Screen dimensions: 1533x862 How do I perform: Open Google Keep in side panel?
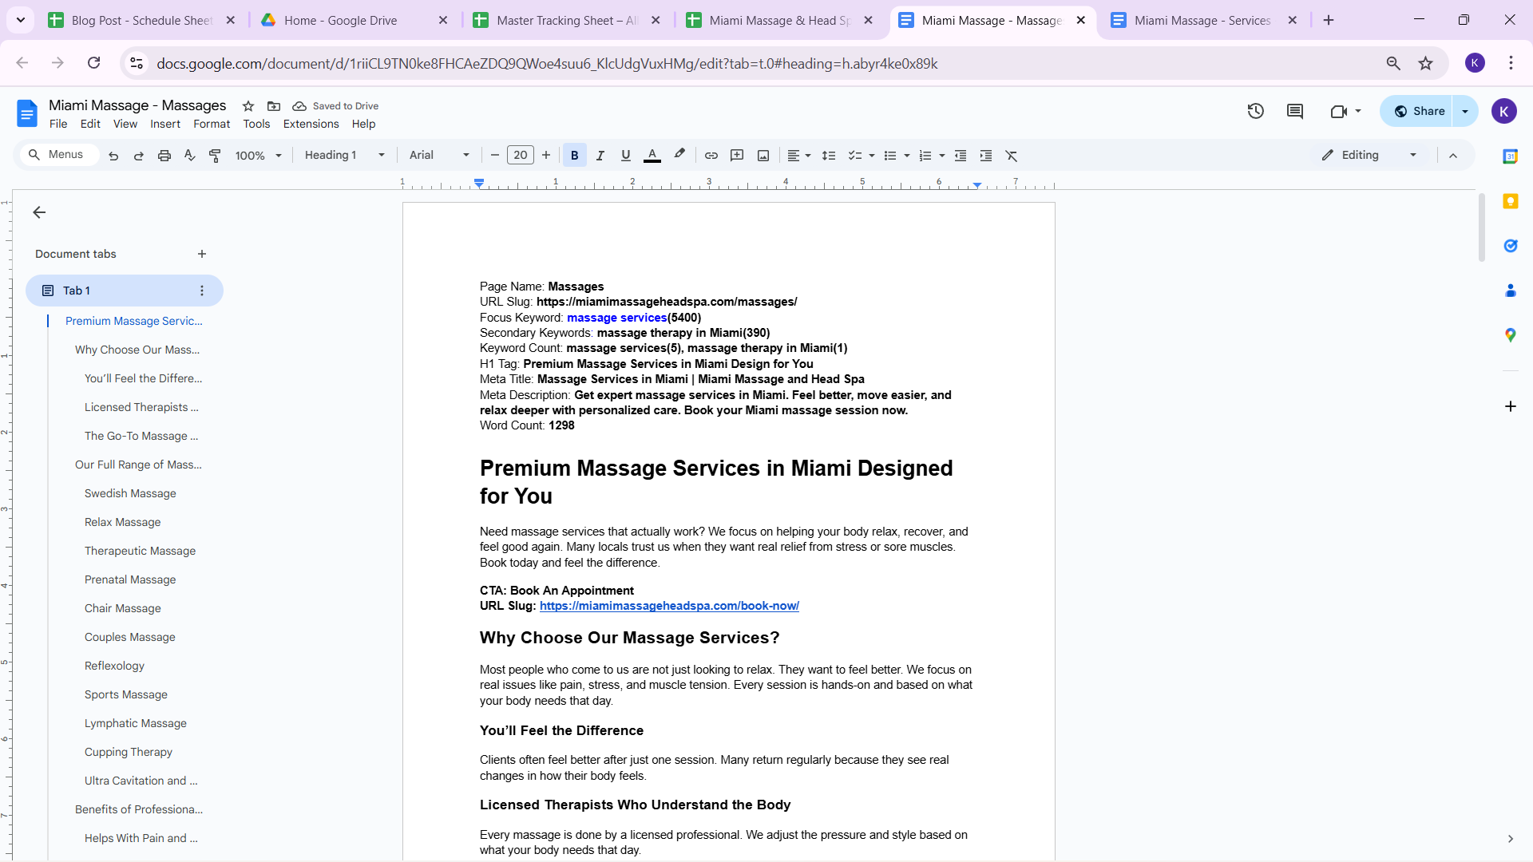pyautogui.click(x=1510, y=201)
